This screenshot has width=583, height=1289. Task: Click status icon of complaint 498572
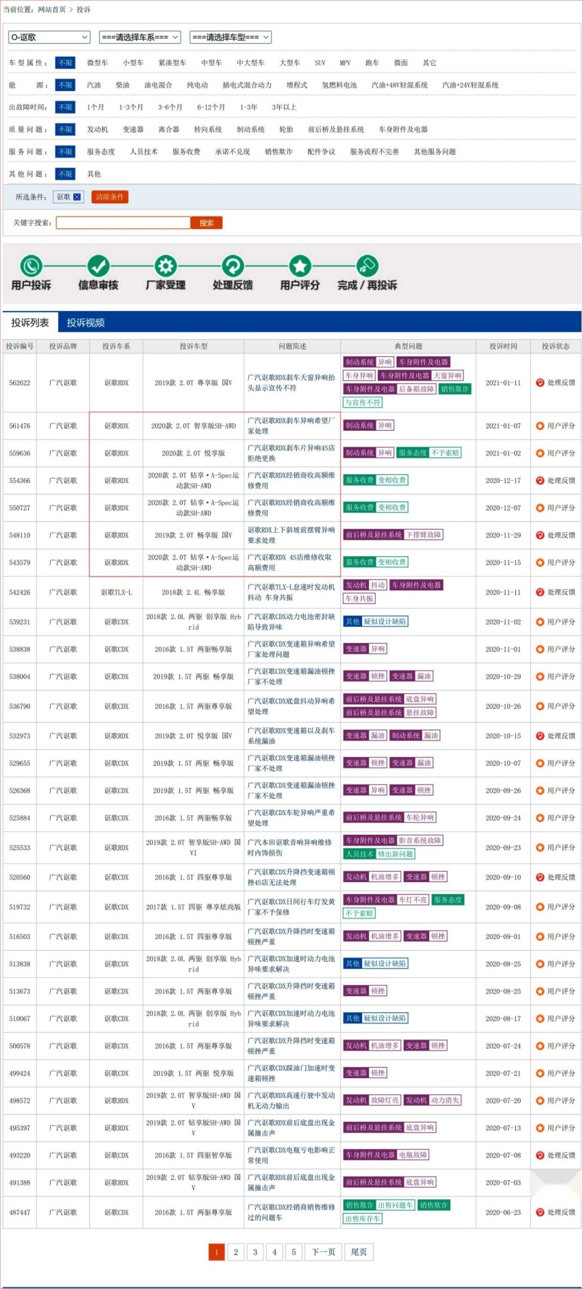point(540,1101)
